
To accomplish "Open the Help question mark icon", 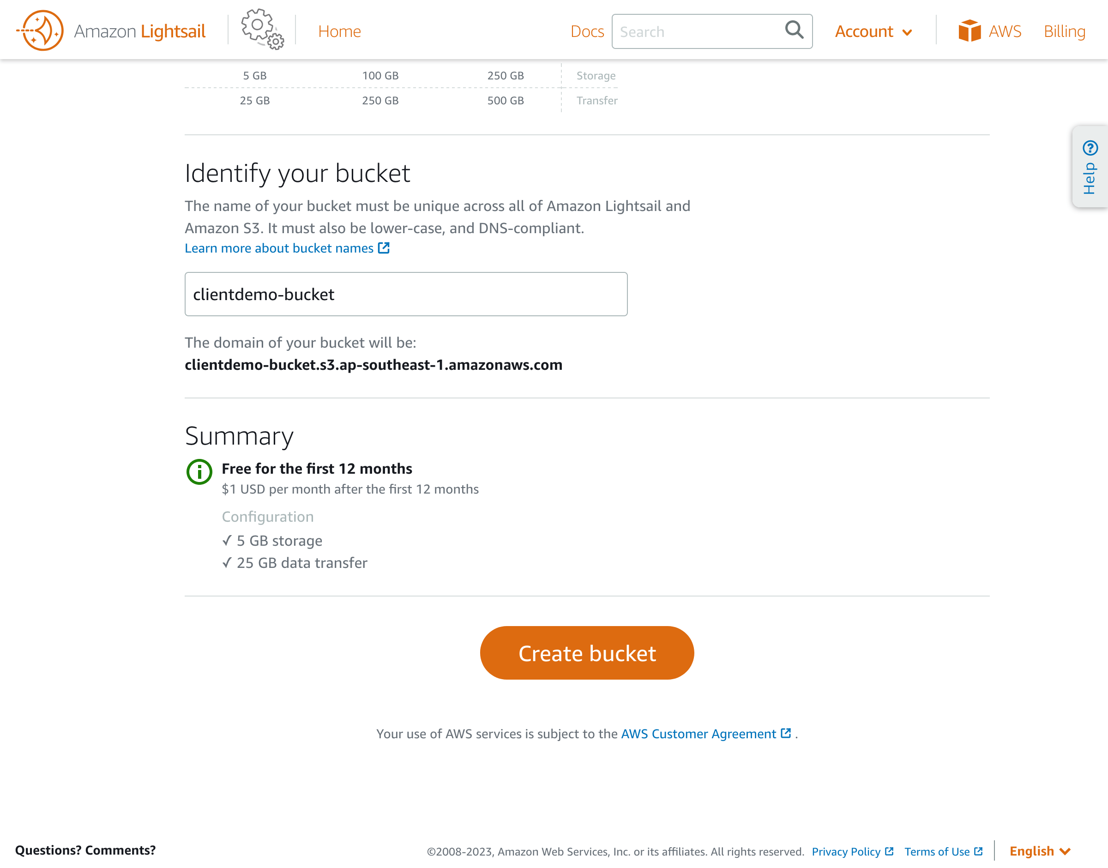I will pyautogui.click(x=1090, y=148).
